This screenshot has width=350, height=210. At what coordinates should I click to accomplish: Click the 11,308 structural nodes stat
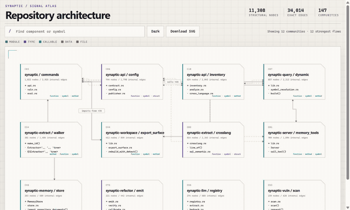263,12
